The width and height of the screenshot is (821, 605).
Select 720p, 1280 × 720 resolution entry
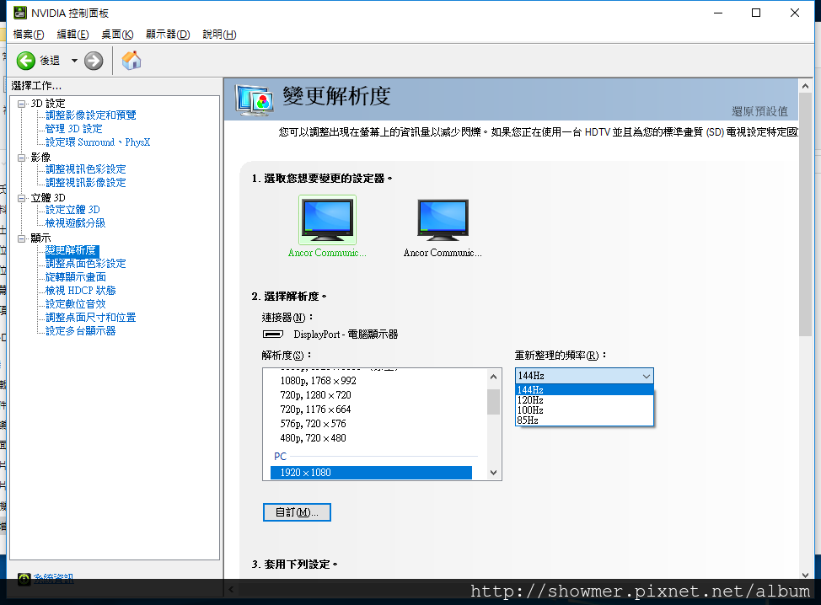click(316, 395)
